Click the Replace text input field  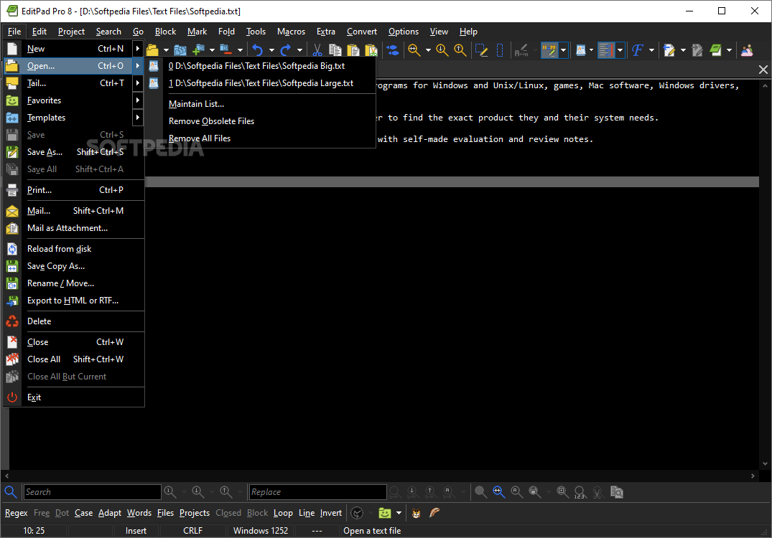[317, 492]
